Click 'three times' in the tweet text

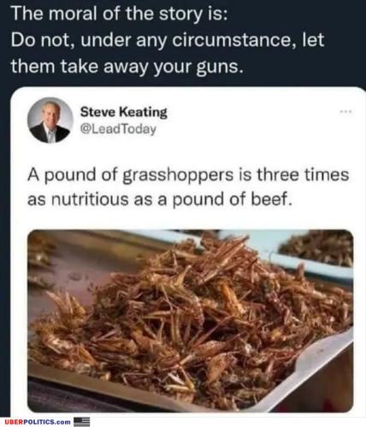click(x=303, y=174)
